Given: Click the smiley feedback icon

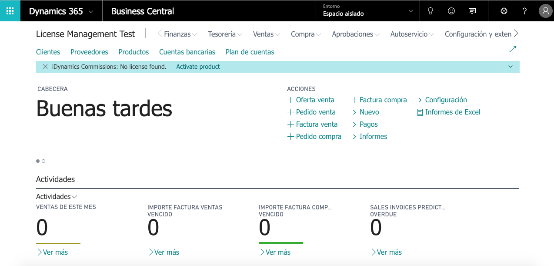Looking at the screenshot, I should [451, 11].
